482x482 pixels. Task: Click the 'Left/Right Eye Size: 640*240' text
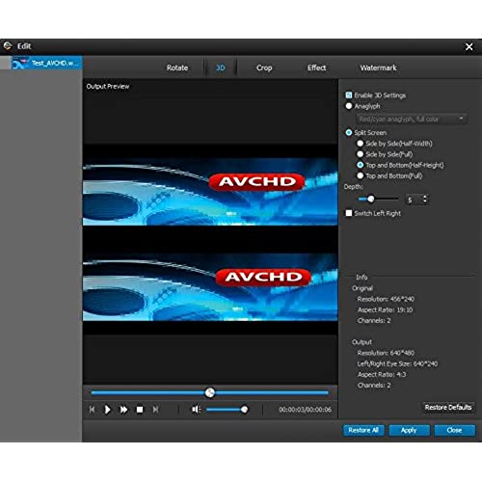pyautogui.click(x=397, y=363)
